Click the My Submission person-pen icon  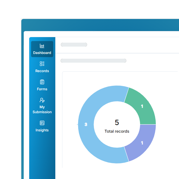pos(42,100)
